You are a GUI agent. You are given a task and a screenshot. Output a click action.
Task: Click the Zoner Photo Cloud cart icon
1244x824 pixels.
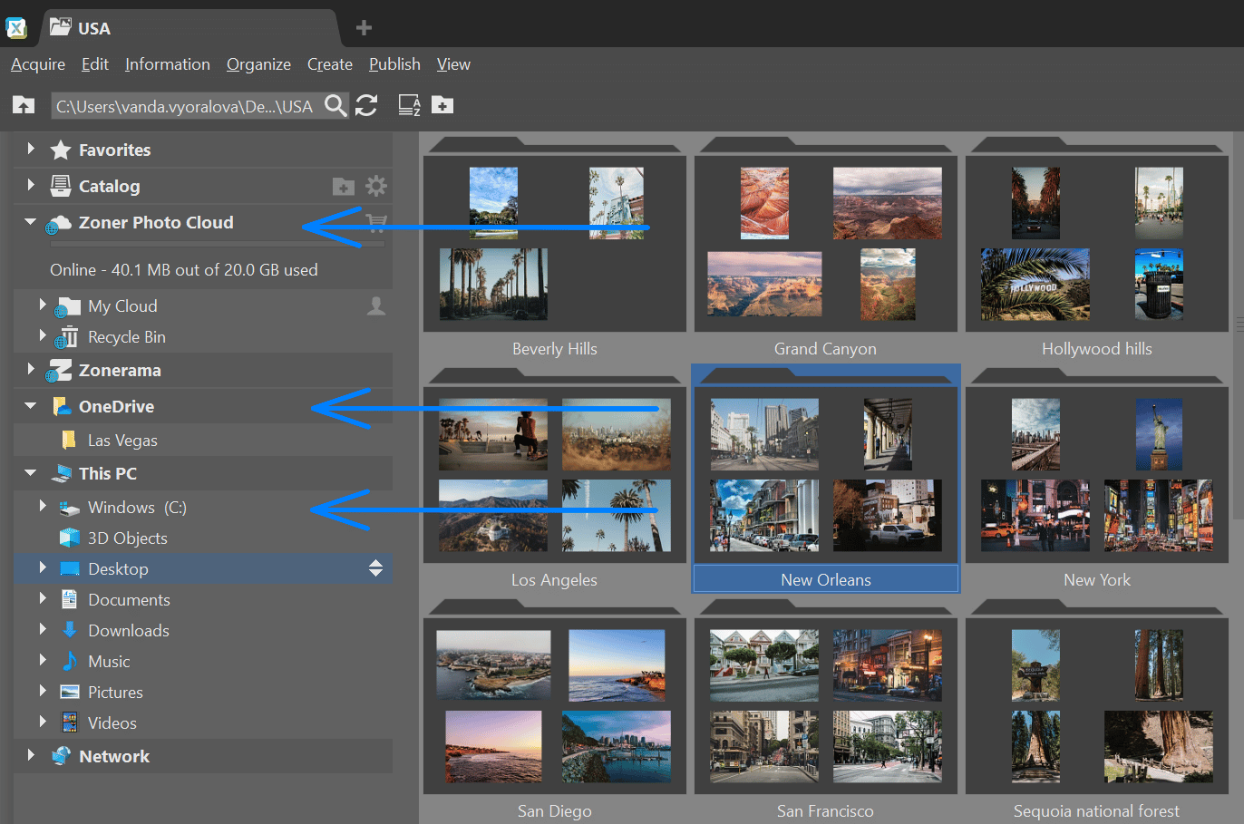(375, 222)
